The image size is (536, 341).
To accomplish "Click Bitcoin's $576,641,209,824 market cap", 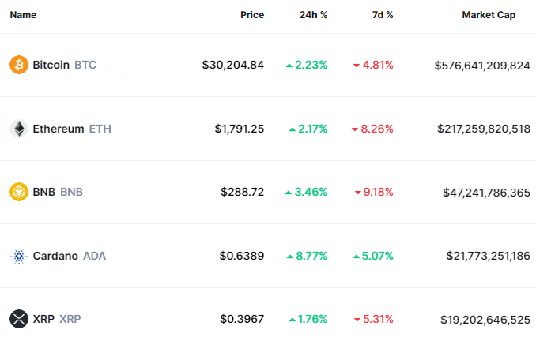I will [x=482, y=65].
